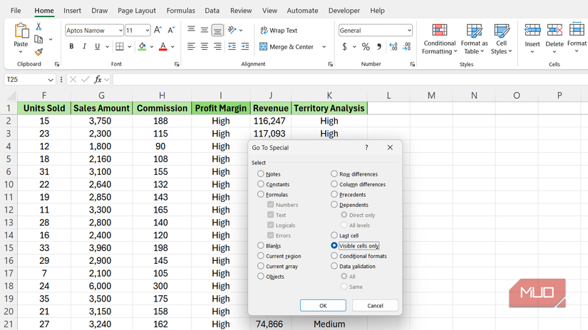
Task: Click the Copy icon in Clipboard
Action: (x=38, y=39)
